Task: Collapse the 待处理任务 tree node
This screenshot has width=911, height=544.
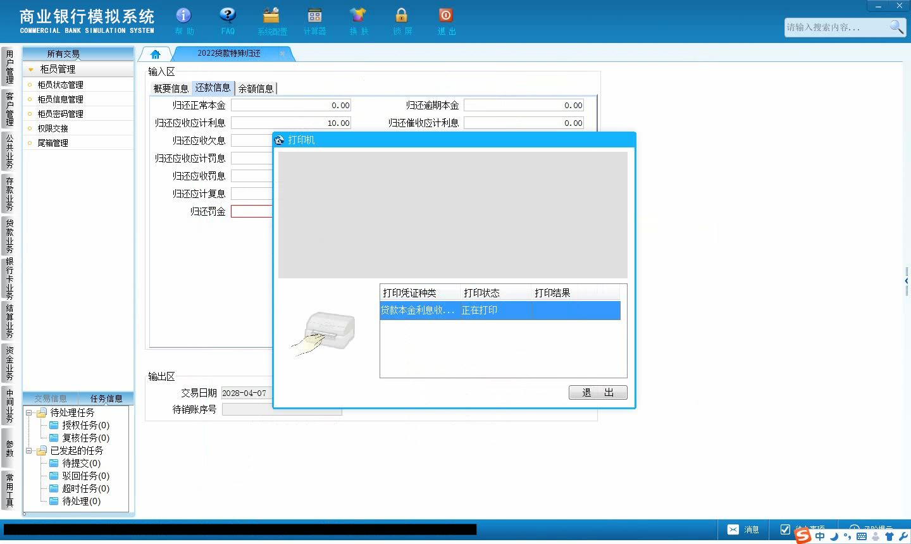Action: [x=29, y=412]
